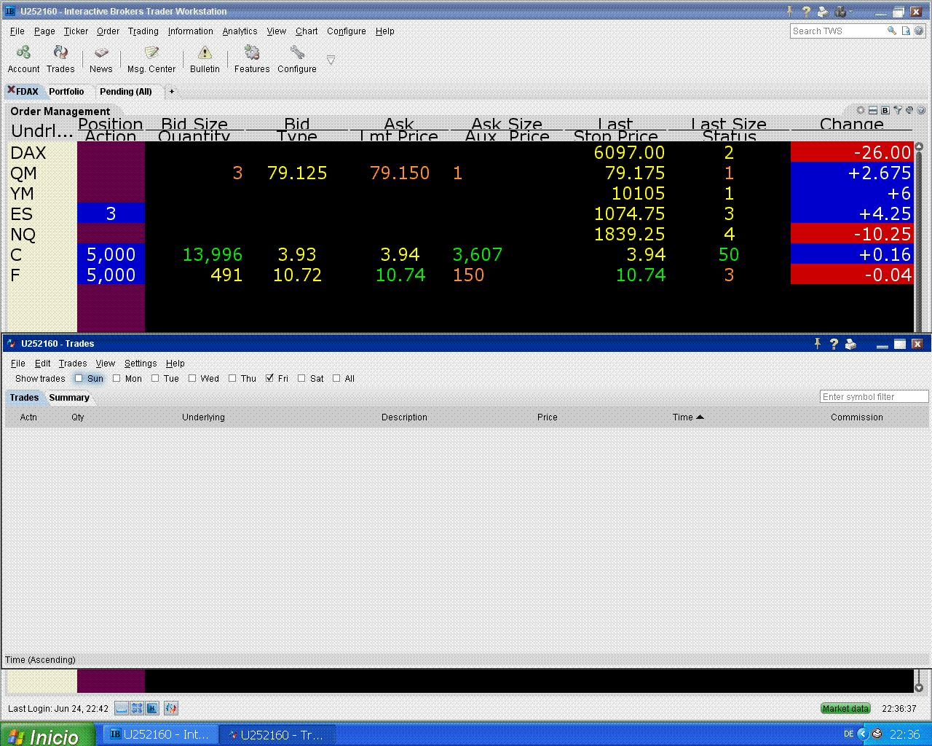Image resolution: width=932 pixels, height=746 pixels.
Task: Click the four-squares status bar icon
Action: [x=137, y=708]
